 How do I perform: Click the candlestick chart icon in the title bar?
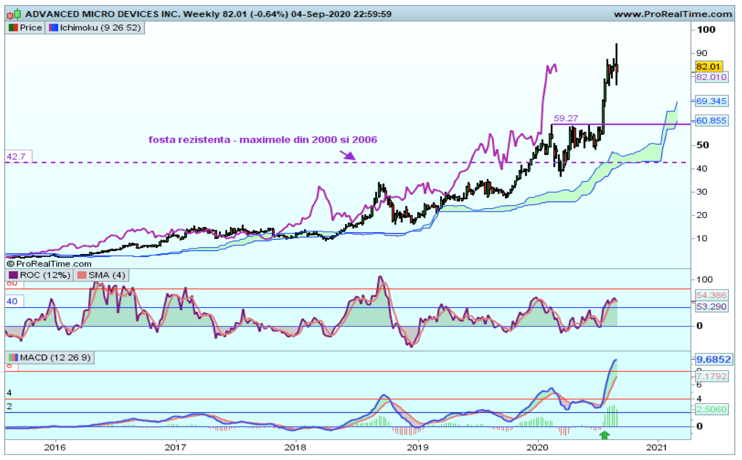(x=14, y=14)
